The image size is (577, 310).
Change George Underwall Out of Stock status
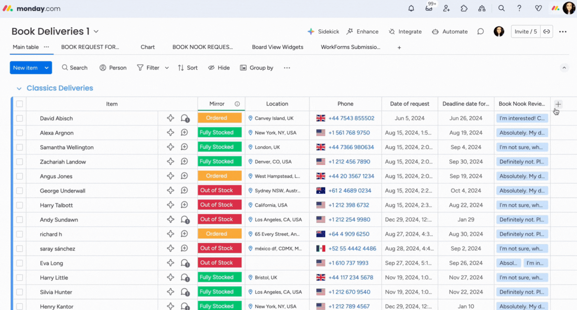(220, 190)
